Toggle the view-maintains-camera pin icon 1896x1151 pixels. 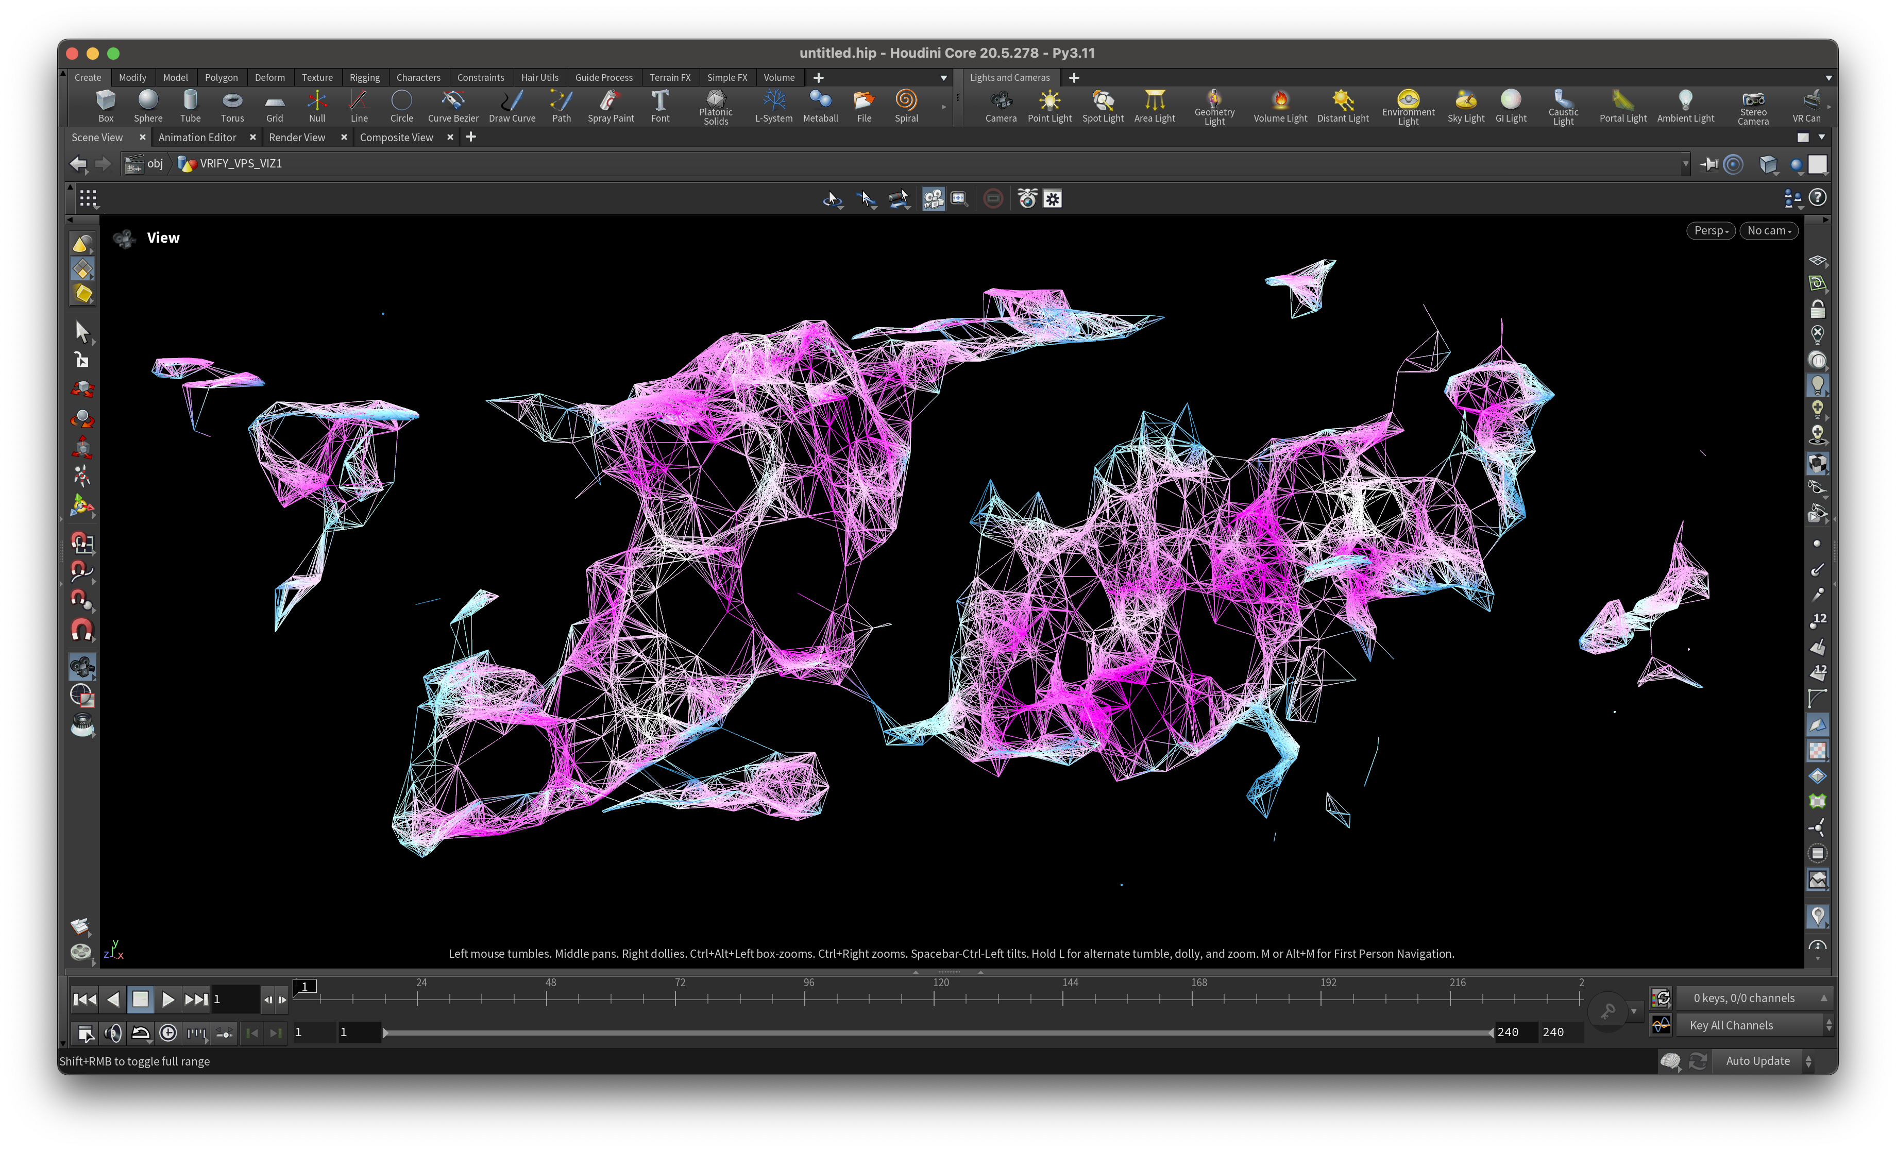(1710, 164)
